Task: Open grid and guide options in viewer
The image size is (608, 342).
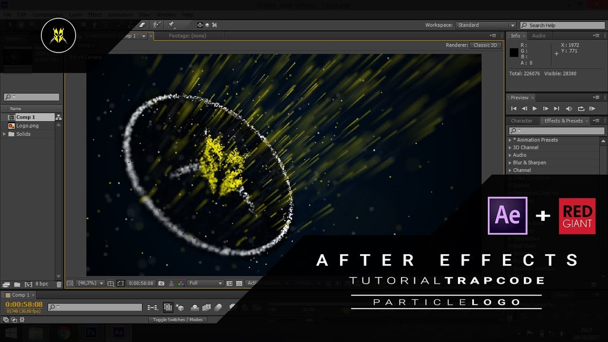Action: click(x=111, y=283)
